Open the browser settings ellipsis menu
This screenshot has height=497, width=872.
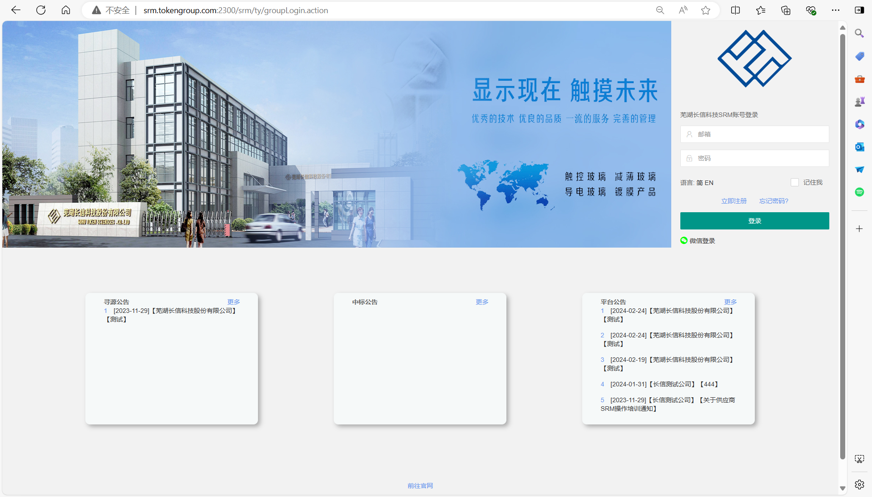(x=836, y=10)
